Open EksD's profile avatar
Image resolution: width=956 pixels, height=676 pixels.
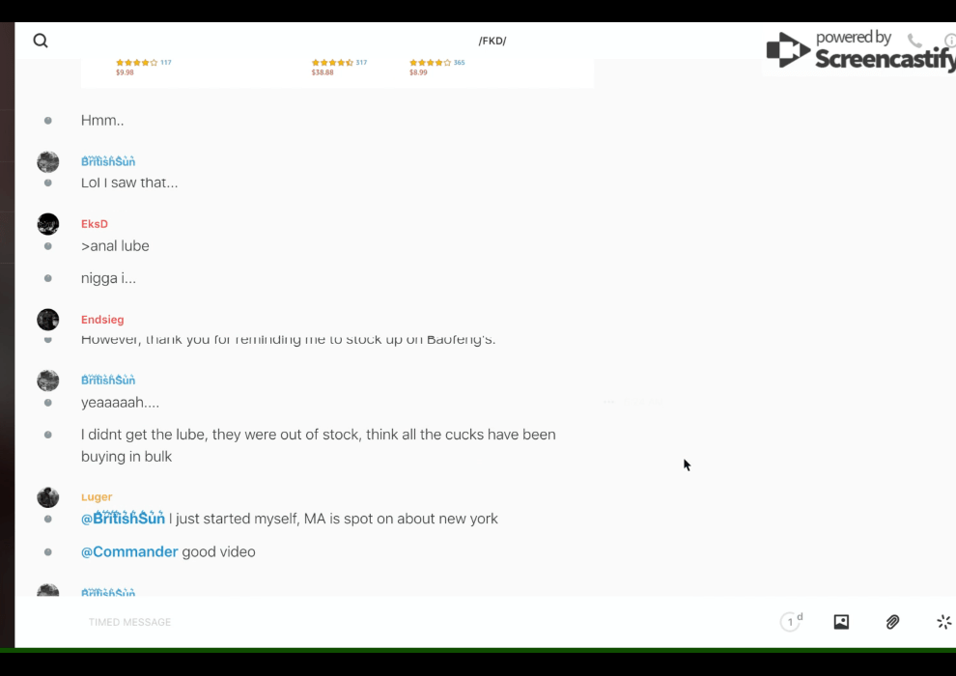click(48, 224)
